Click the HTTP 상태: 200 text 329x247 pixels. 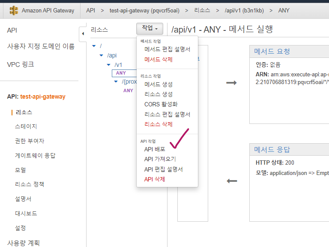tap(275, 163)
